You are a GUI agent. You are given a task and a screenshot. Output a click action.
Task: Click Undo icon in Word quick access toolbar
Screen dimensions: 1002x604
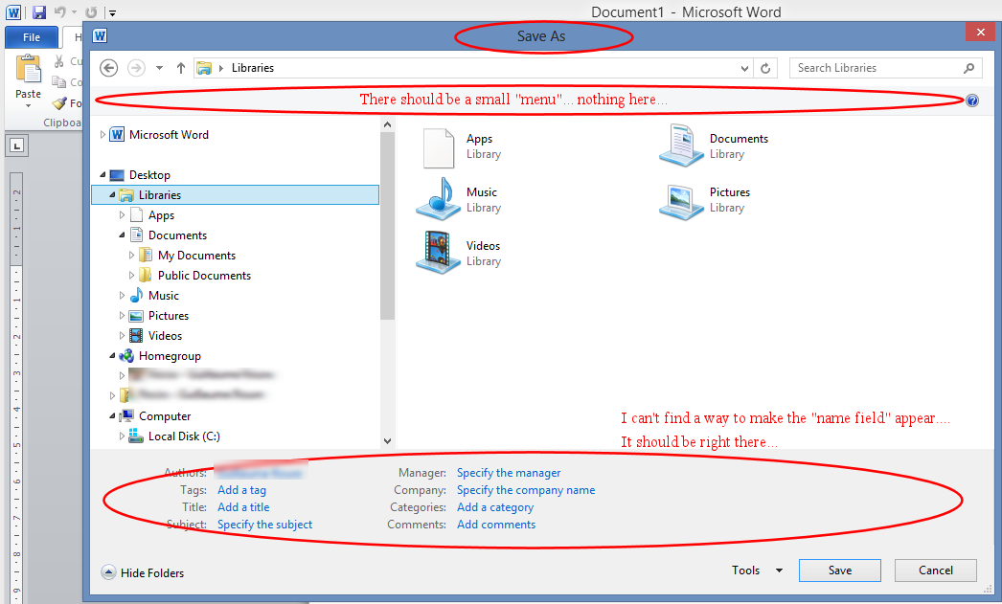60,12
